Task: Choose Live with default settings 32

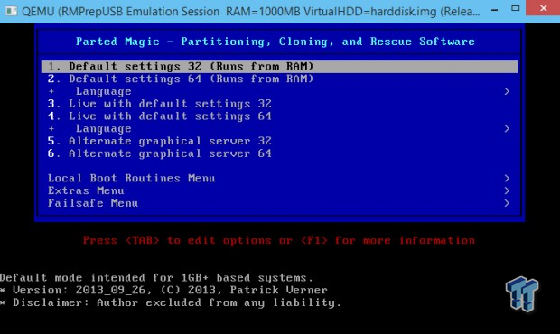Action: pyautogui.click(x=160, y=104)
